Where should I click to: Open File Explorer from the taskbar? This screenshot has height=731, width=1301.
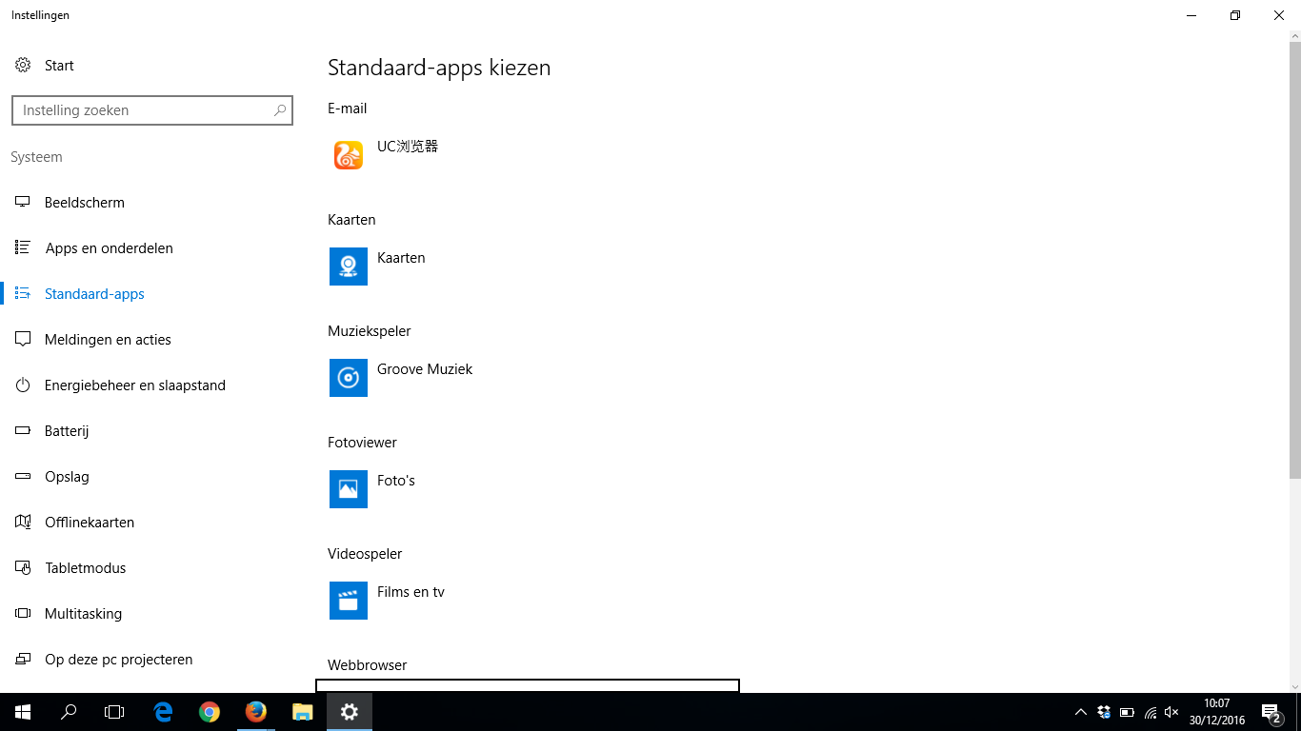[x=302, y=712]
